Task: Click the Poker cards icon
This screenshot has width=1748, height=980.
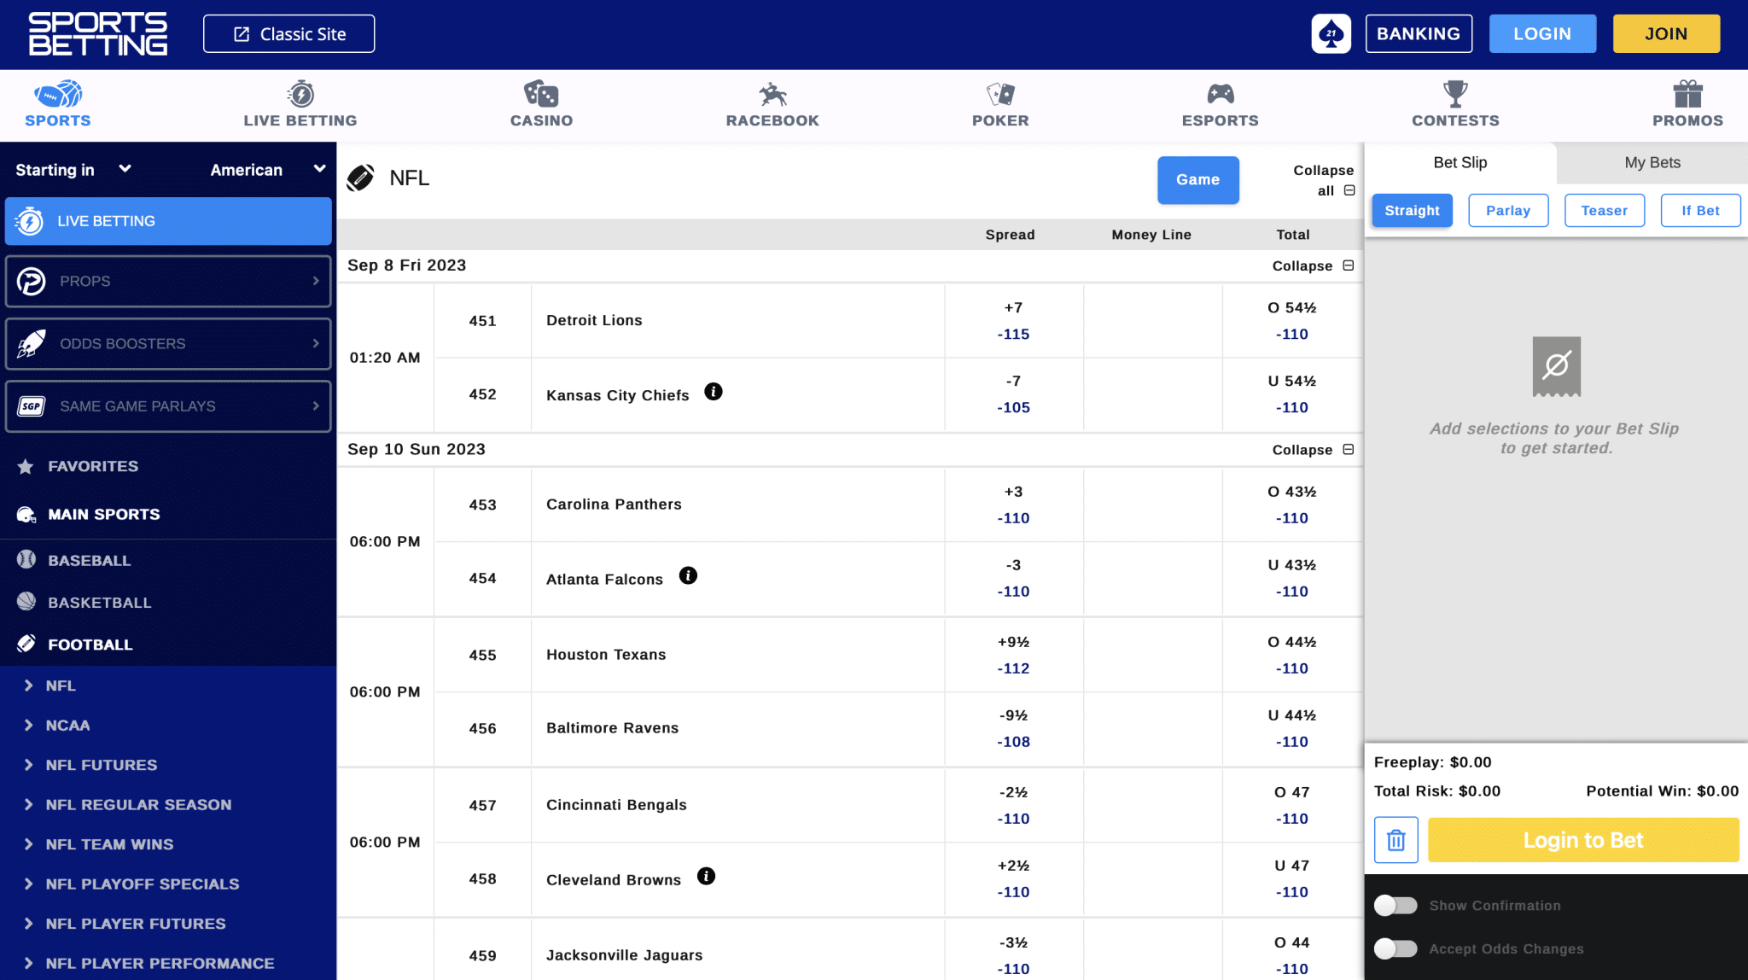Action: (x=999, y=94)
